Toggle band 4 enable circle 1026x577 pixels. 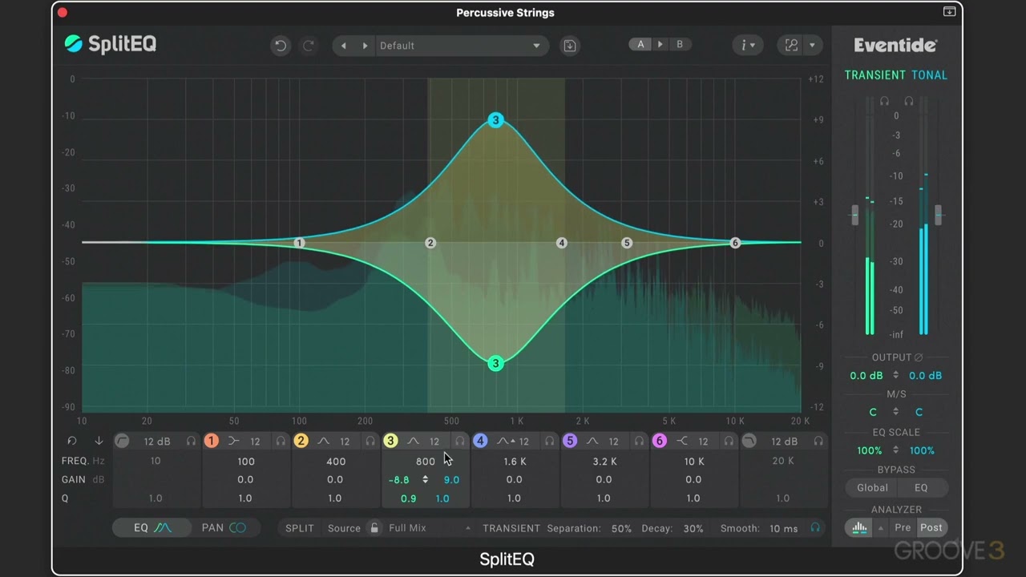coord(480,441)
